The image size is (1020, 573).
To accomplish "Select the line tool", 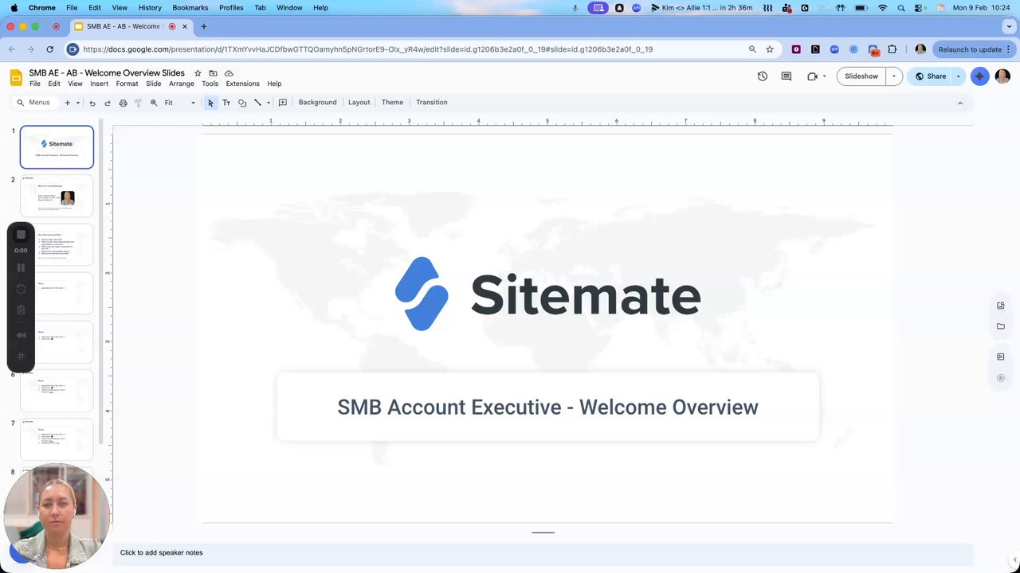I will point(257,103).
